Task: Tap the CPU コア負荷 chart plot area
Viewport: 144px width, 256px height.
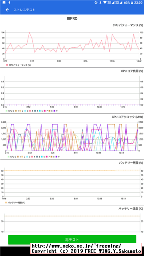Action: point(72,90)
